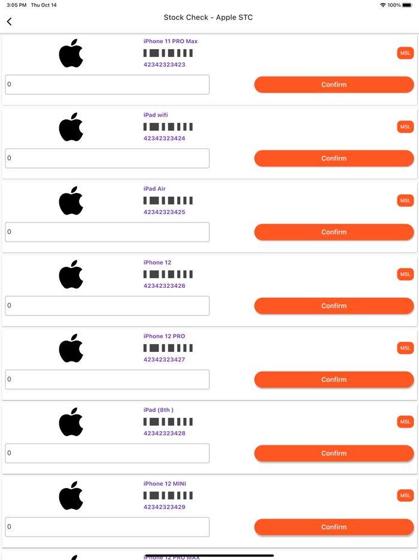Tap the Apple logo beside iPad Air

(x=71, y=200)
